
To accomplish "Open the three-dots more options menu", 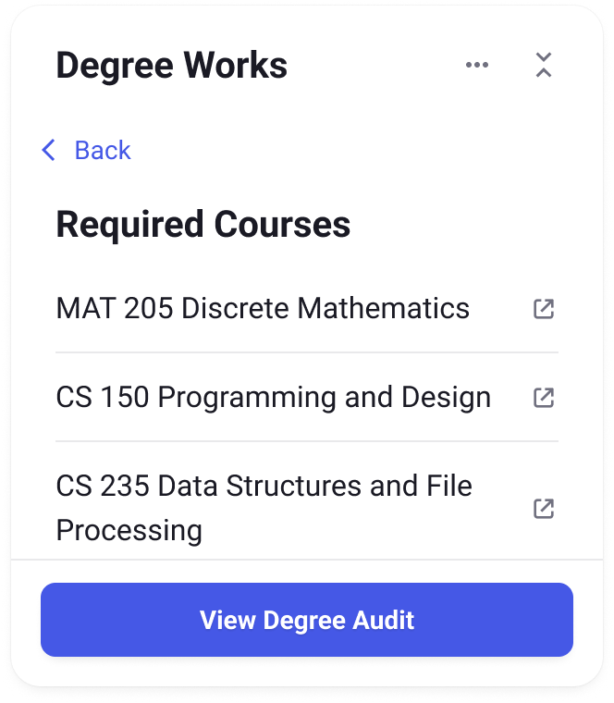I will pyautogui.click(x=477, y=65).
